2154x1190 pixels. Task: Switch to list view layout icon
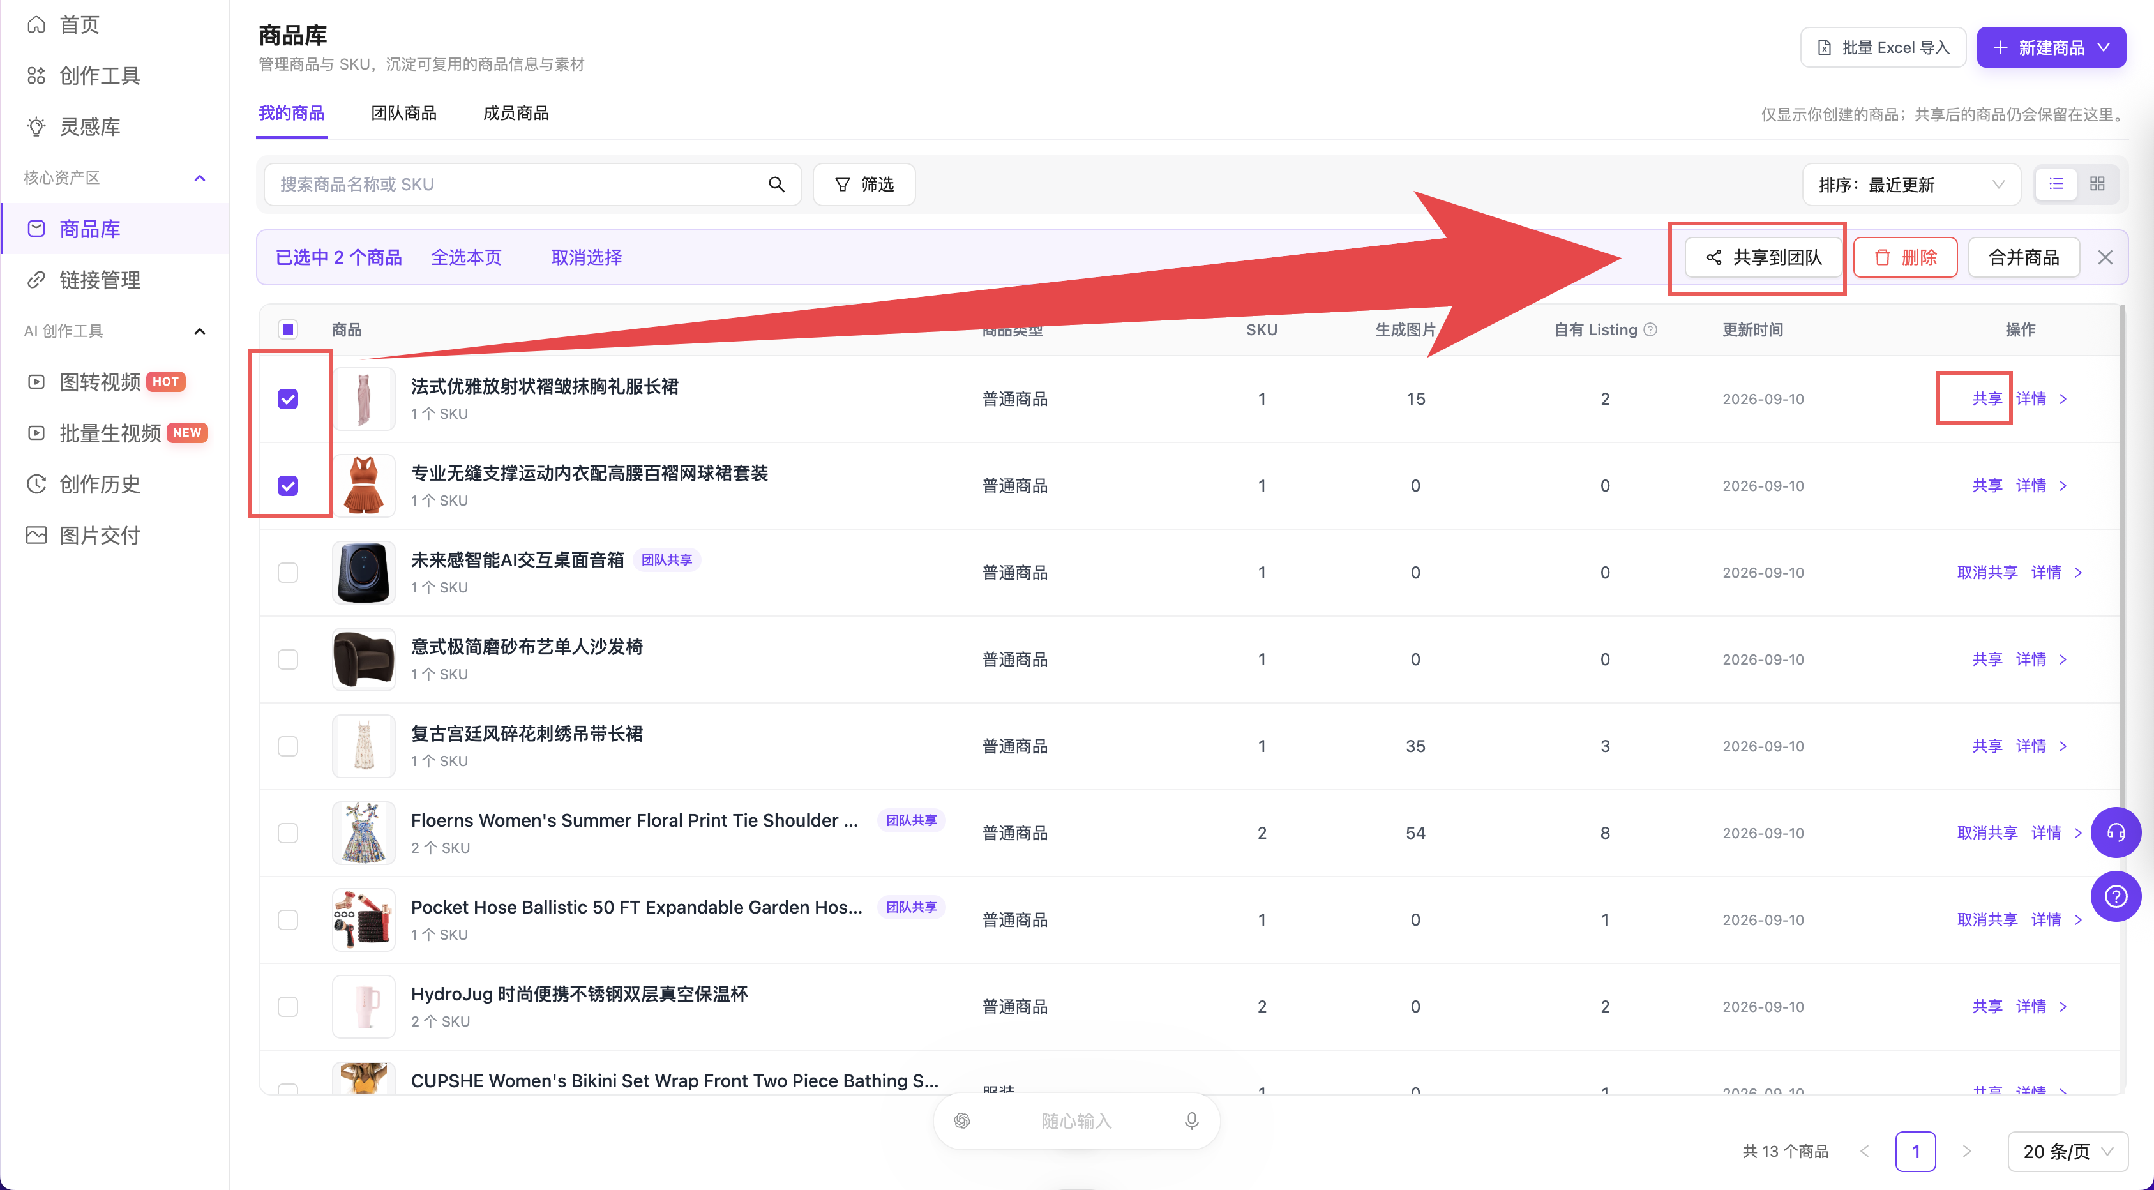point(2056,184)
